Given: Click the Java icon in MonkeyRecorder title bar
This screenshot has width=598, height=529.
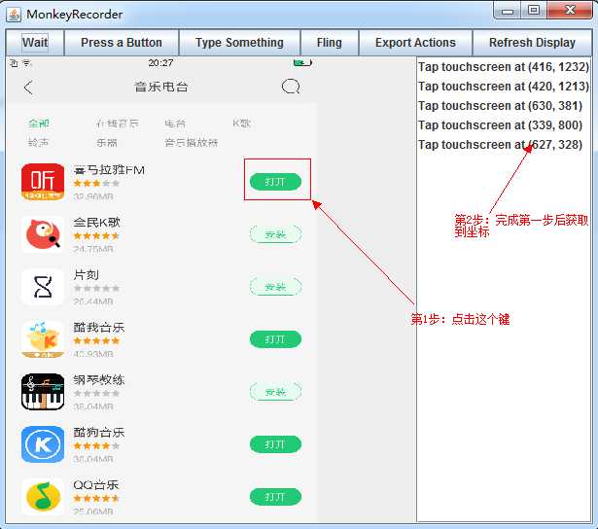Looking at the screenshot, I should coord(15,15).
